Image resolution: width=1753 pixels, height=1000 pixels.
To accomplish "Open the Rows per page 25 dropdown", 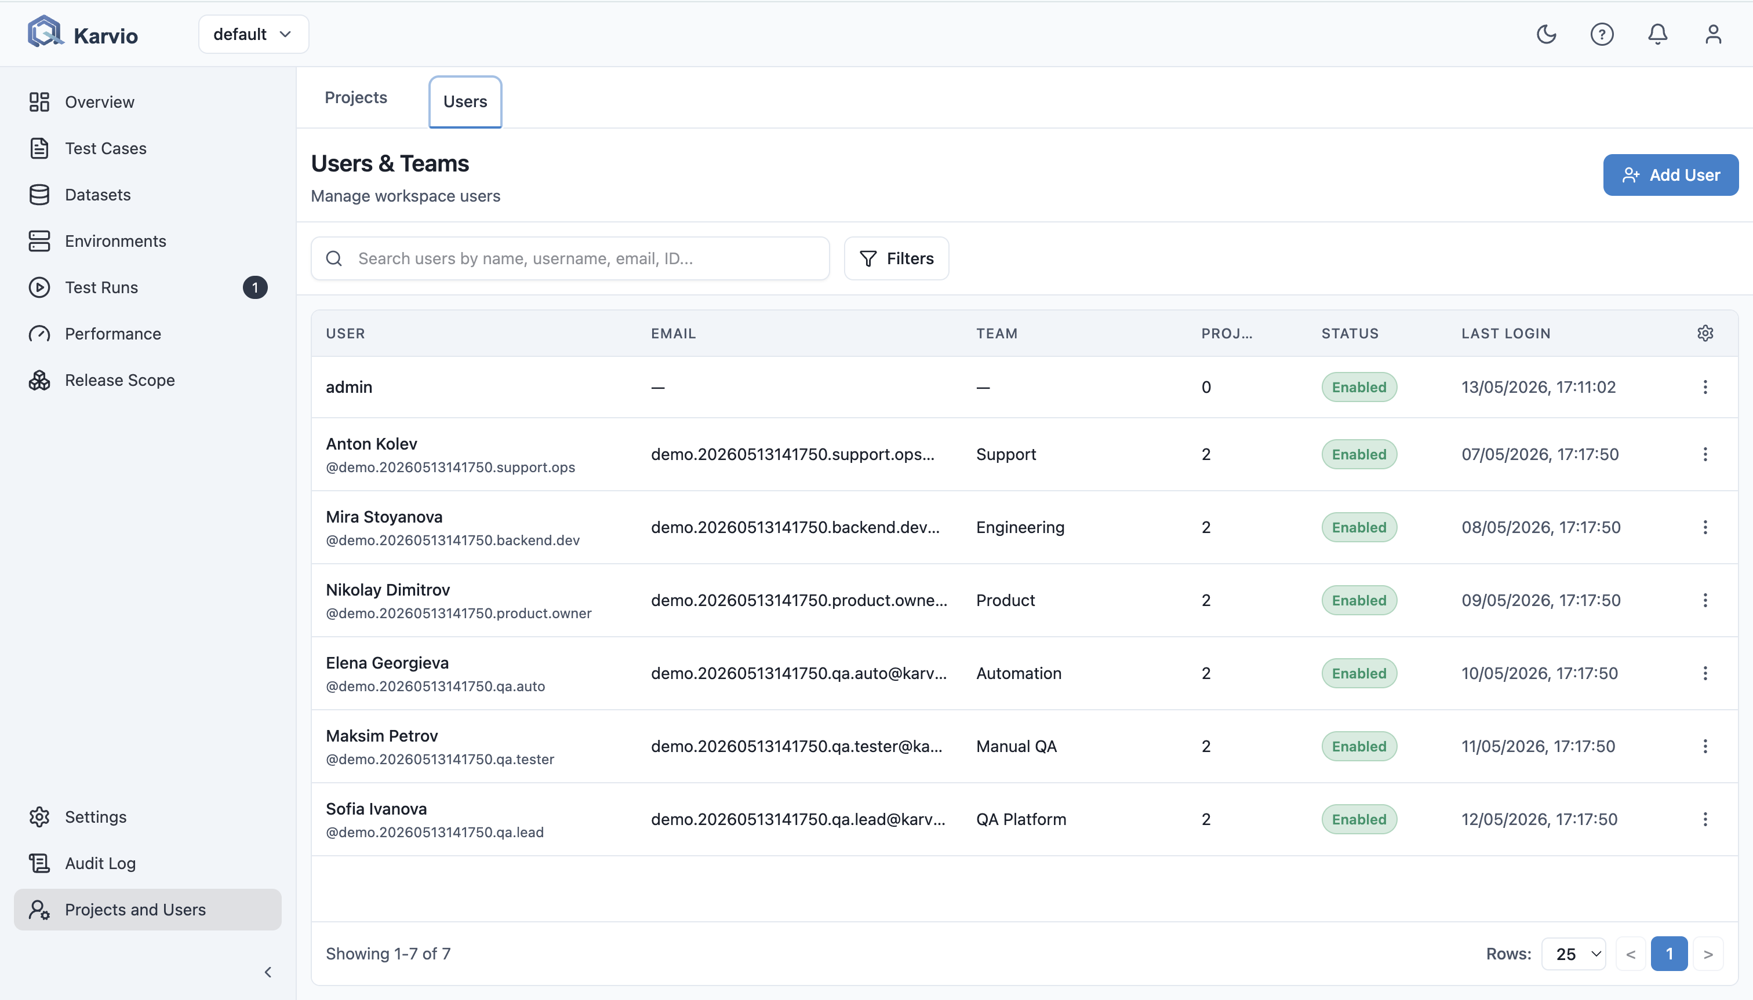I will coord(1574,954).
